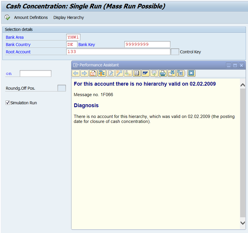Click the Control Key label
Screen dimensions: 248x233
(191, 52)
